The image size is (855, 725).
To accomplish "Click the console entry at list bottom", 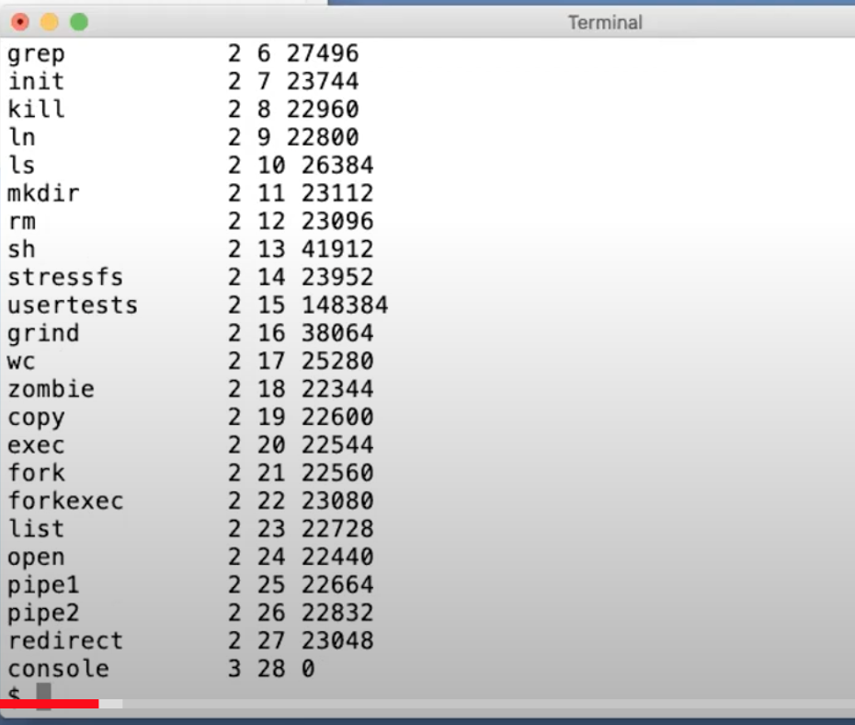I will (x=58, y=669).
